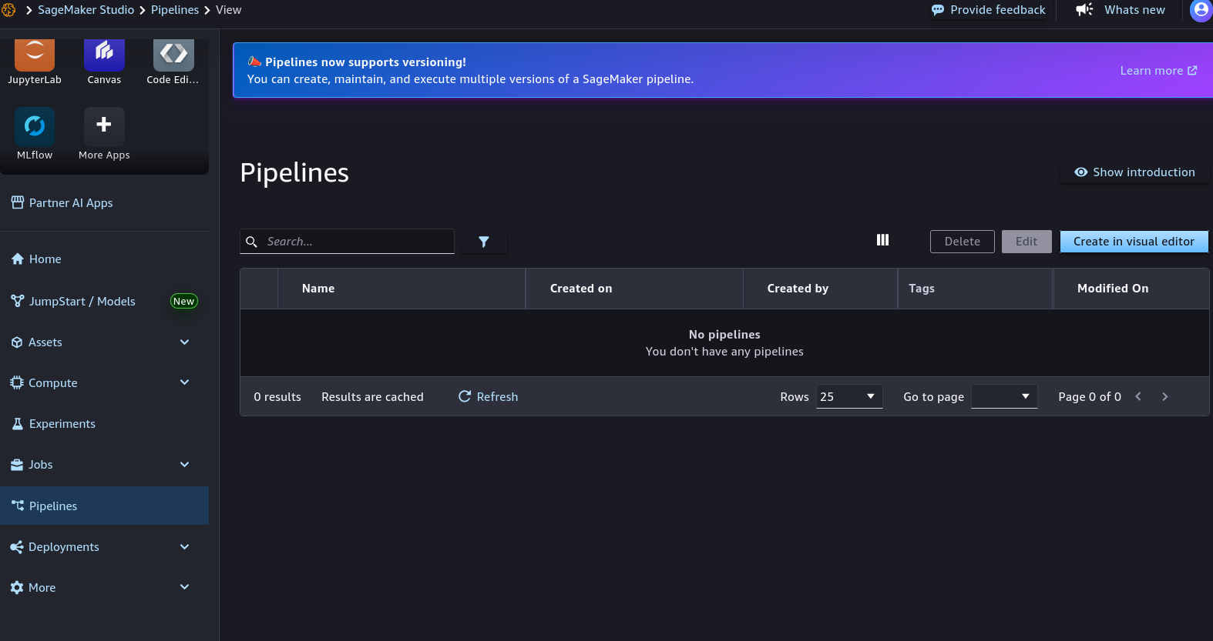Show introduction via the eye button
1213x641 pixels.
coord(1134,172)
